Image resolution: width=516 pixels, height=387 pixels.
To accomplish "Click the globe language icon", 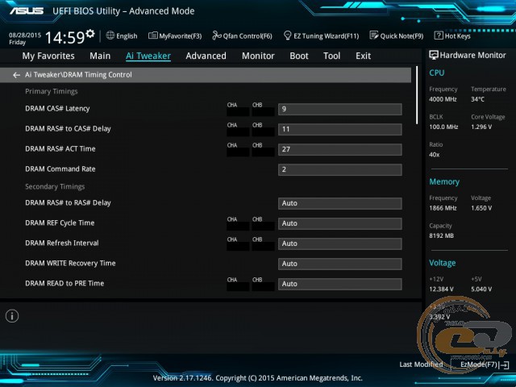I will (x=110, y=35).
